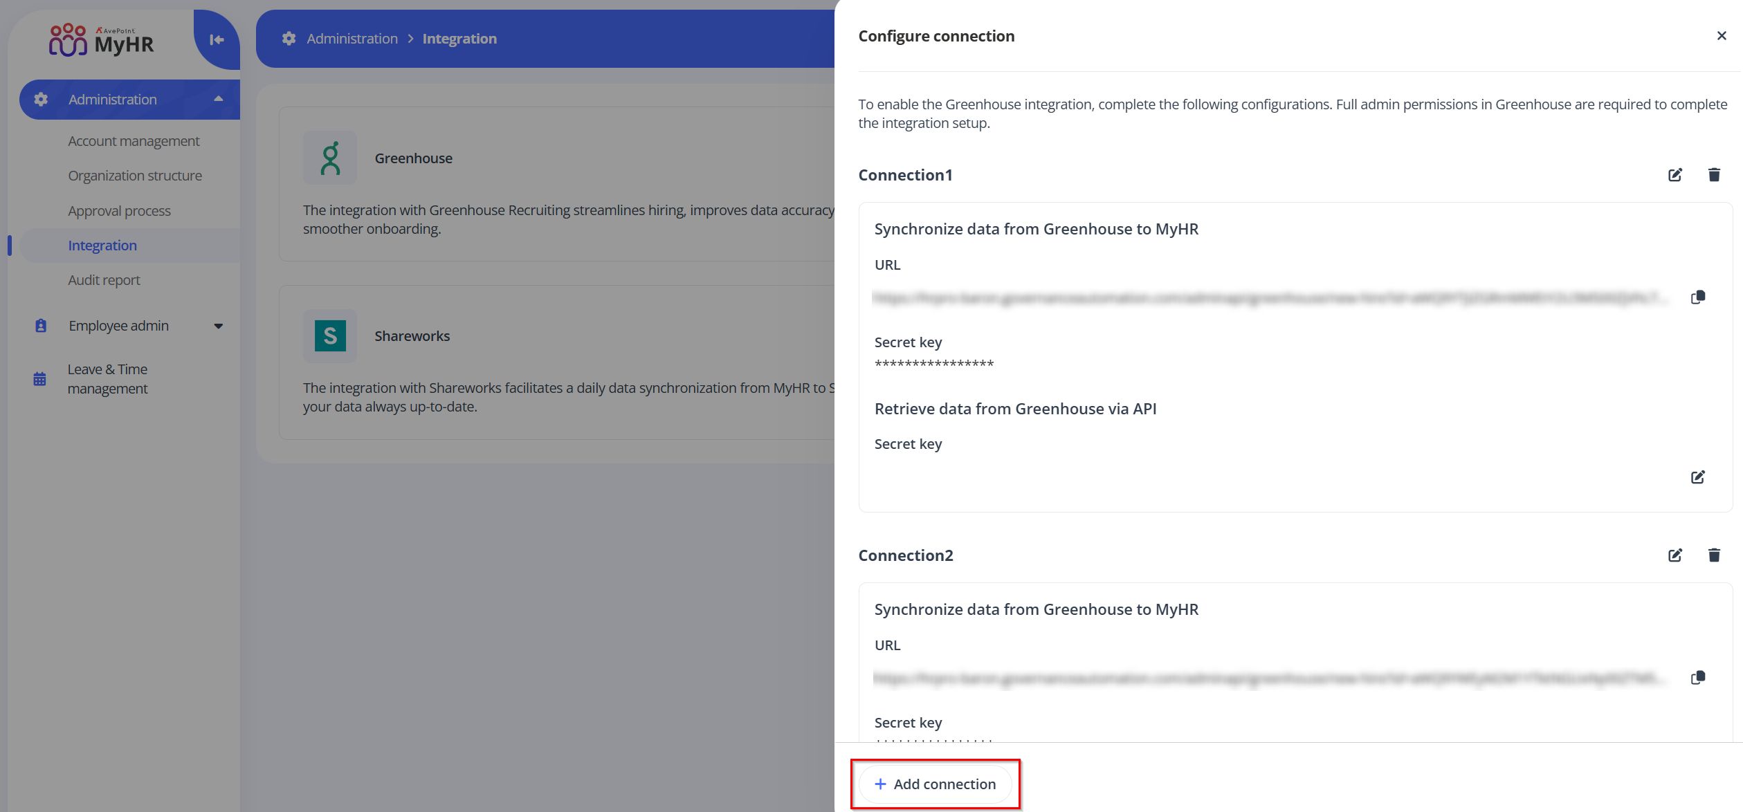Edit Connection1 with the pencil icon
The width and height of the screenshot is (1743, 812).
[x=1674, y=175]
